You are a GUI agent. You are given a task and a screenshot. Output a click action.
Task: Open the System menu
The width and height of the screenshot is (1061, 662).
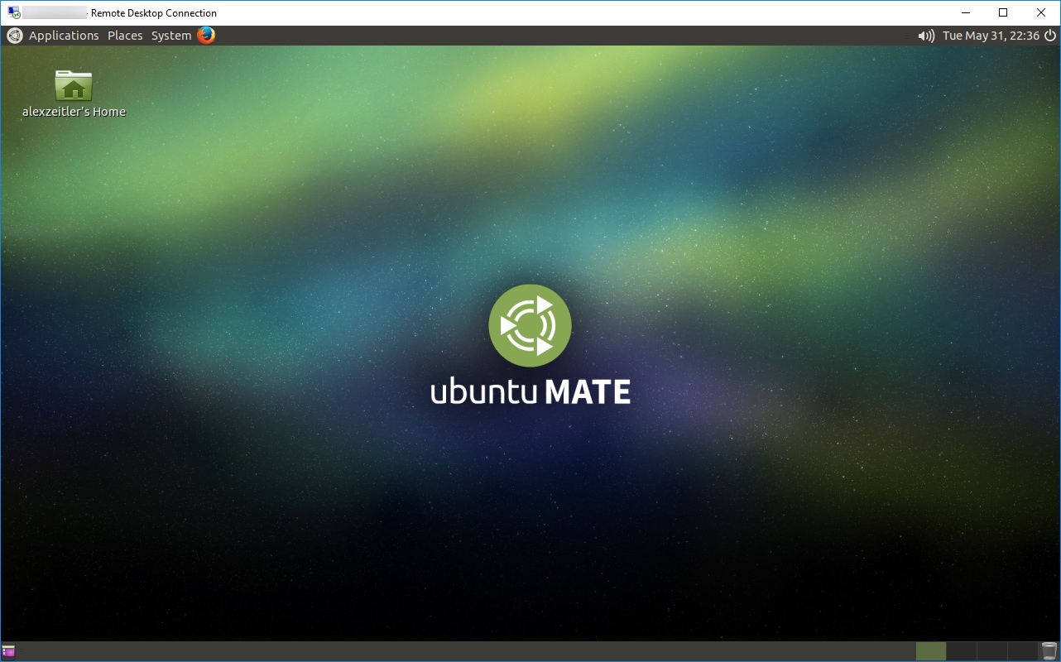[x=171, y=36]
